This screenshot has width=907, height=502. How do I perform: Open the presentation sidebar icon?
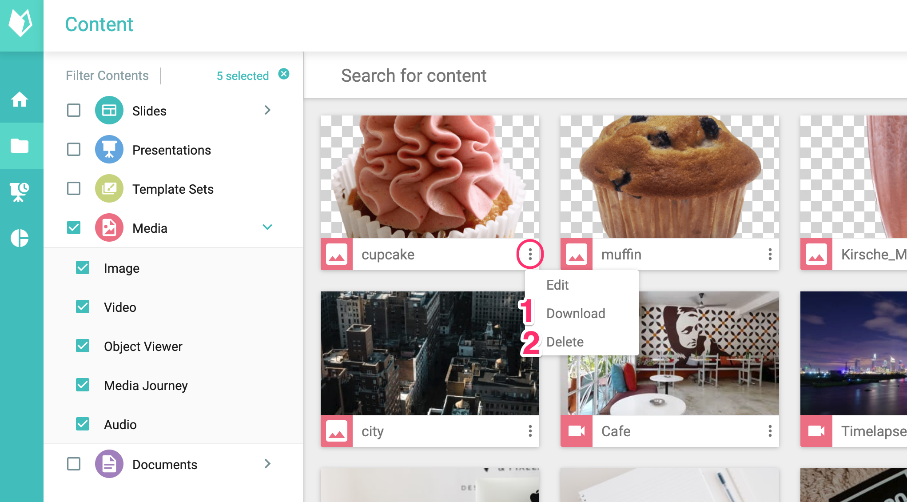[20, 191]
